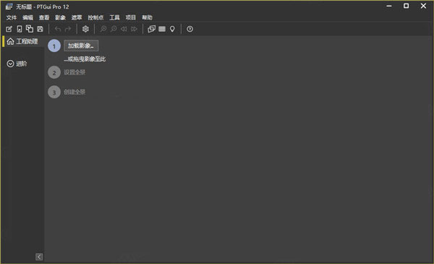Open the 遮罩 menu
The width and height of the screenshot is (434, 264).
(77, 17)
